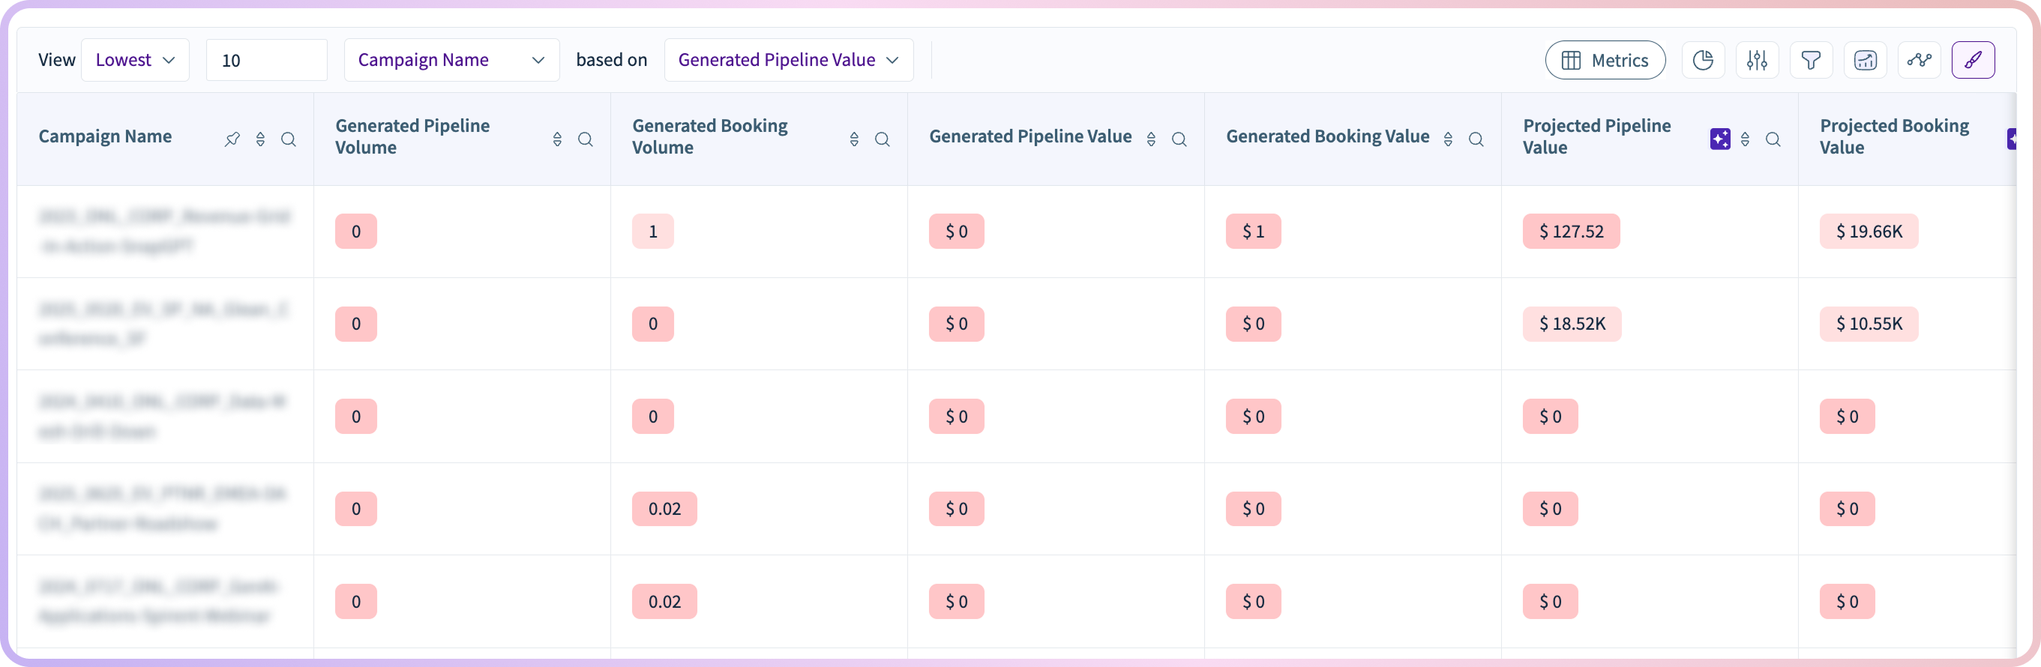Click the trend line graph icon
The width and height of the screenshot is (2041, 667).
tap(1919, 60)
